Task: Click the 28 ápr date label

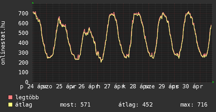Action: [x=138, y=86]
